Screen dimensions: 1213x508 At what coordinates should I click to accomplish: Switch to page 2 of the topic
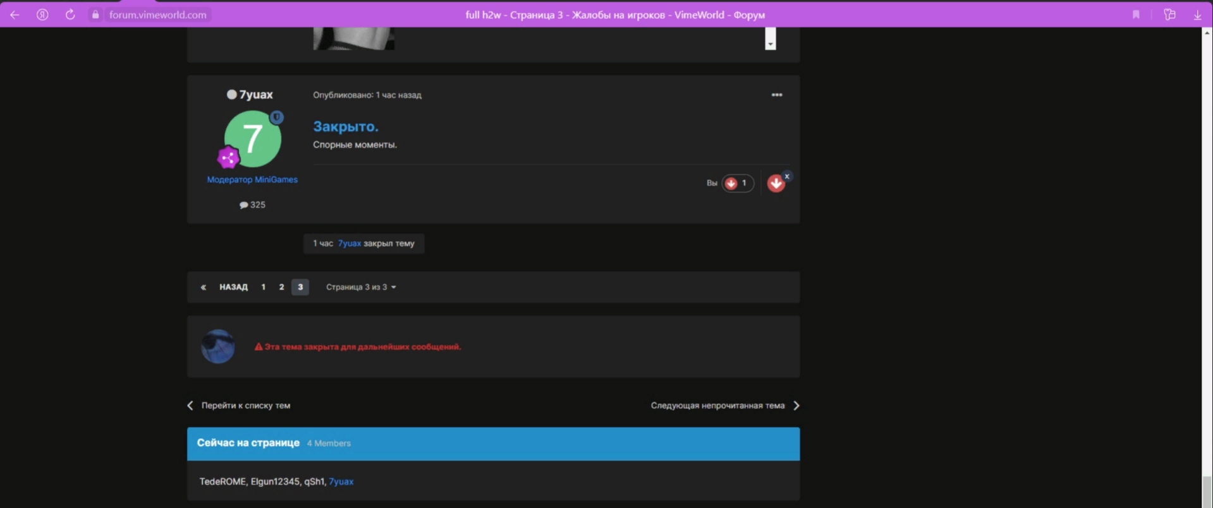click(x=282, y=287)
